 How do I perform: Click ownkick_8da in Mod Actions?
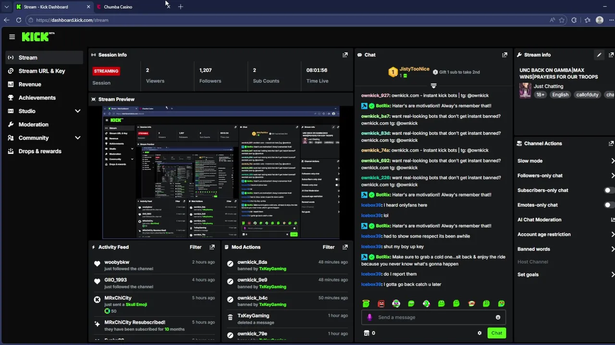pos(252,262)
